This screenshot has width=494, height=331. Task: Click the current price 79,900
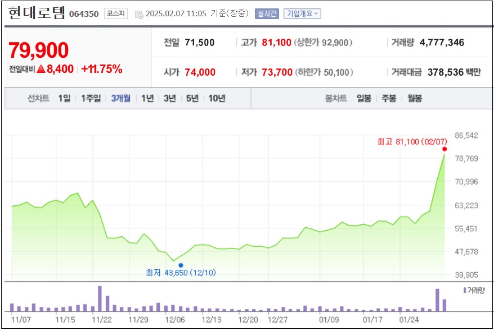point(38,50)
